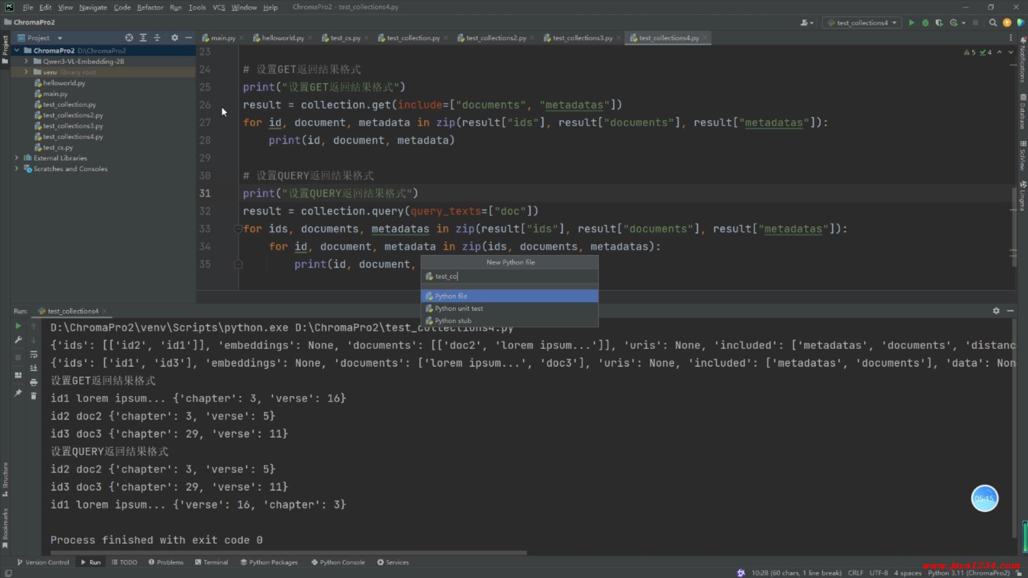Open the Terminal tool window

211,562
